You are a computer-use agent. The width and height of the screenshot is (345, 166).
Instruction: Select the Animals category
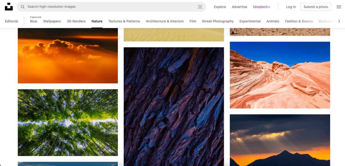click(x=273, y=21)
